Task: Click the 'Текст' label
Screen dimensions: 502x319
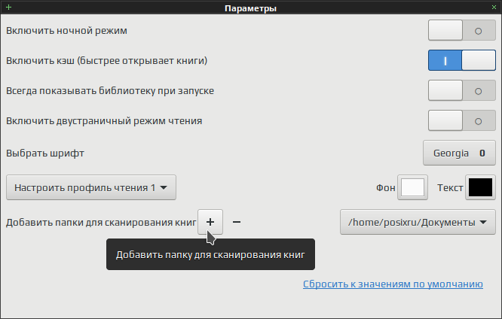Action: click(x=450, y=187)
